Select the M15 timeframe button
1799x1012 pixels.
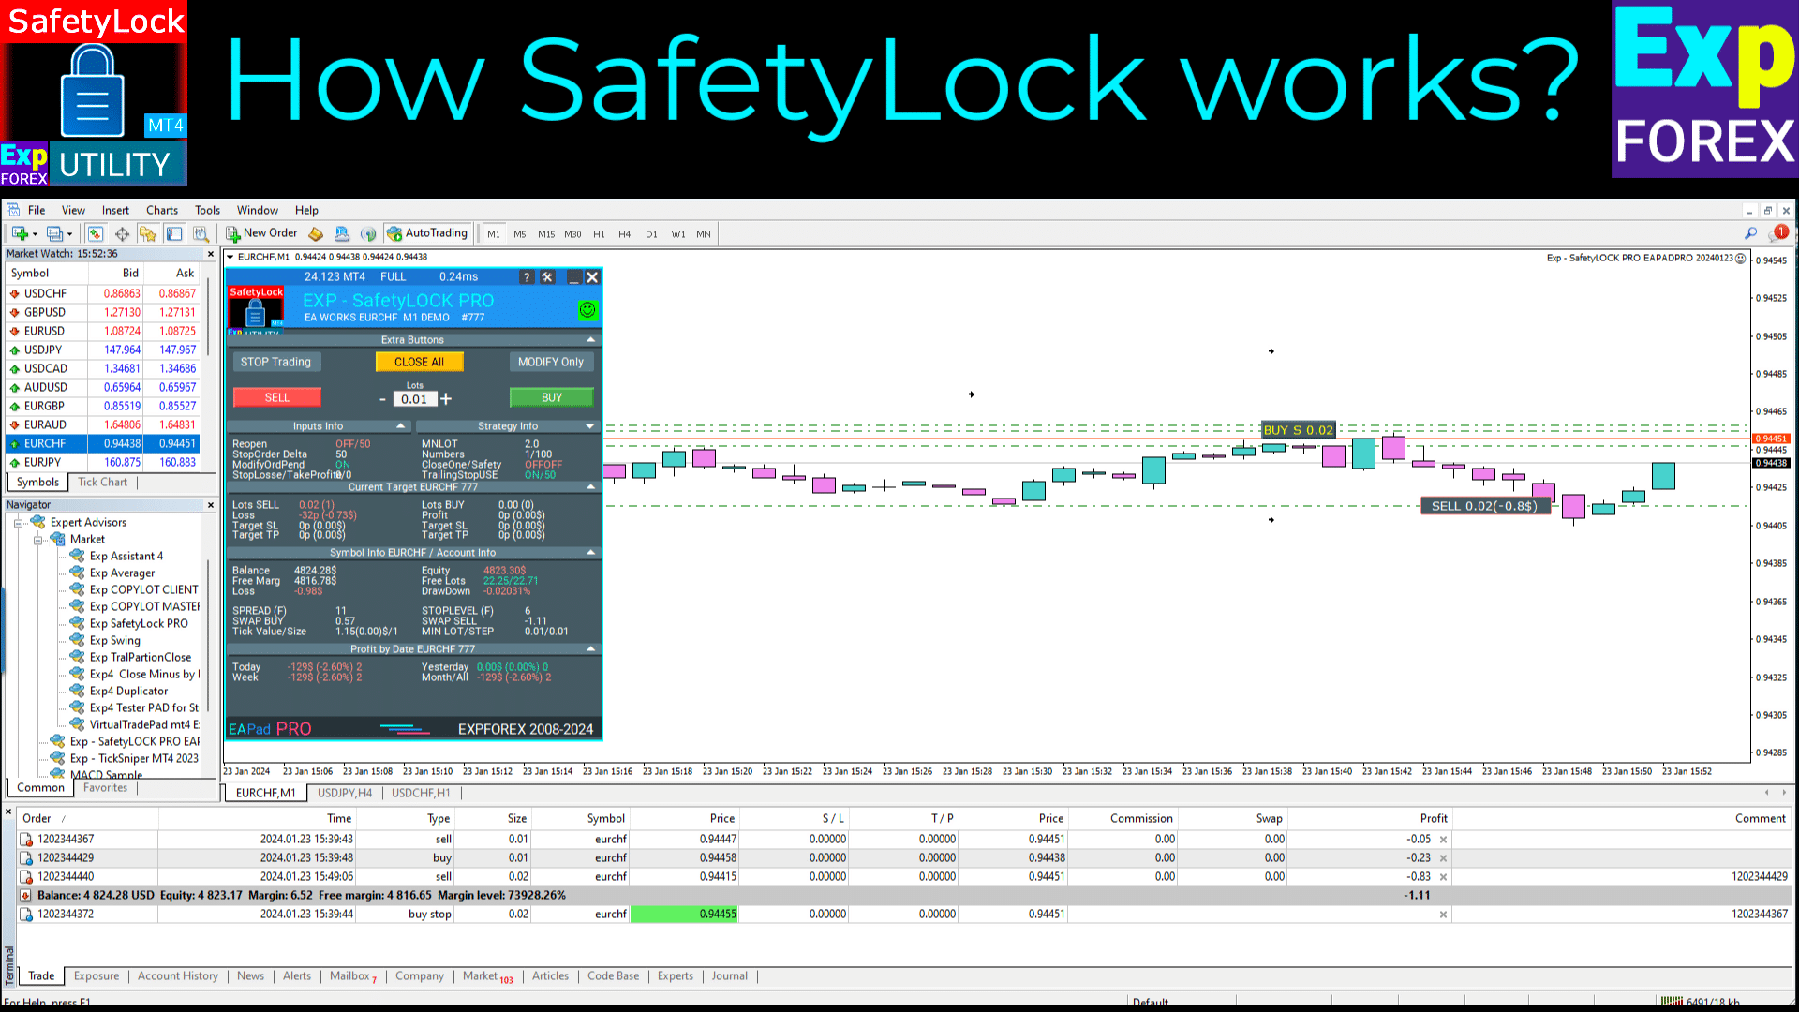(546, 234)
